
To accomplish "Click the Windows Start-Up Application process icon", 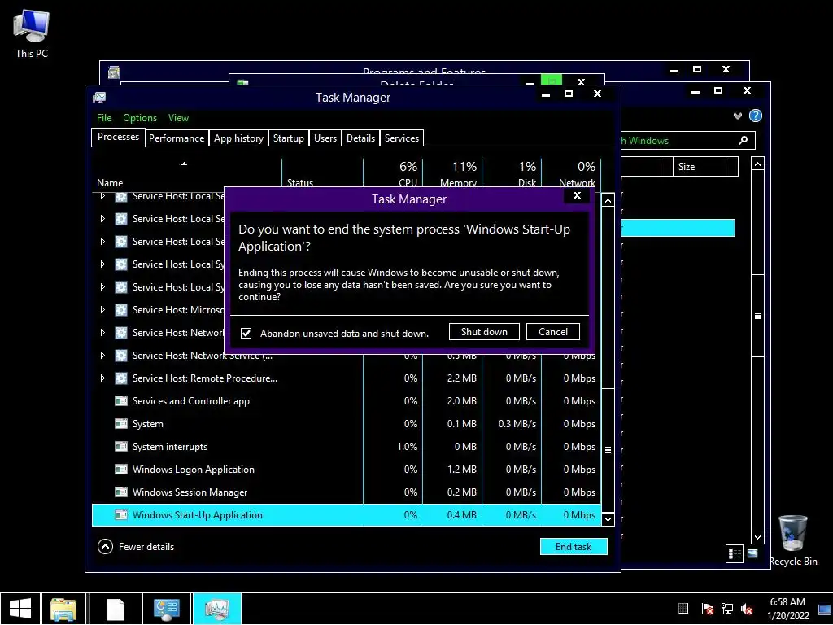I will [x=121, y=514].
